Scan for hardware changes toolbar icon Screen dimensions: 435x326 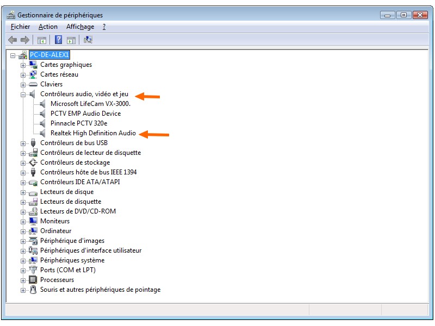click(88, 40)
